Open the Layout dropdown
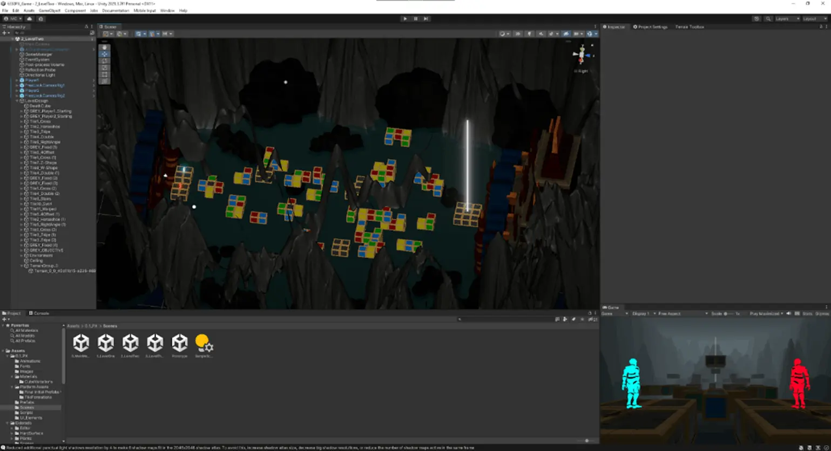This screenshot has width=831, height=451. (814, 19)
